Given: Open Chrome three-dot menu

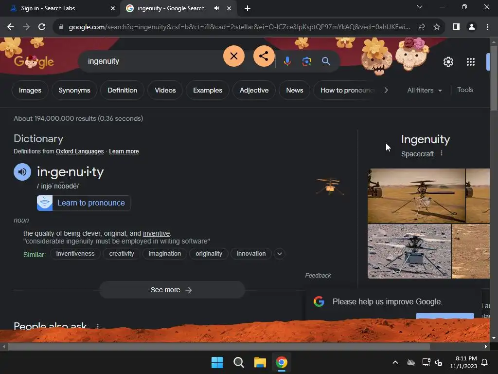Looking at the screenshot, I should [487, 27].
